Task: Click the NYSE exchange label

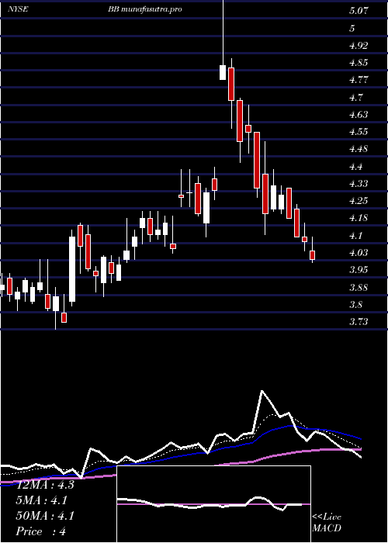Action: (x=18, y=9)
